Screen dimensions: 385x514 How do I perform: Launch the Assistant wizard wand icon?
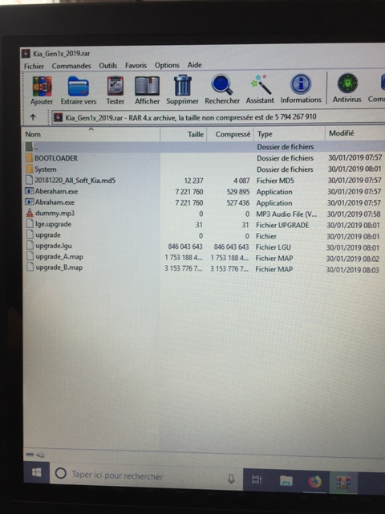(260, 84)
